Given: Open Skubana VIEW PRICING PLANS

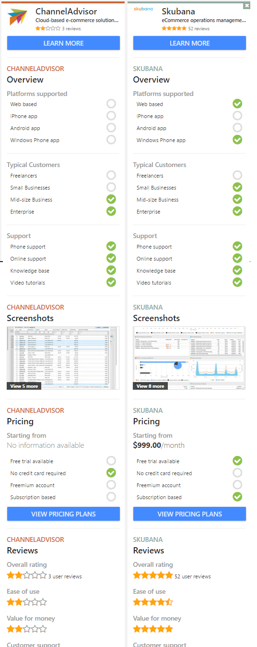Looking at the screenshot, I should [x=189, y=514].
